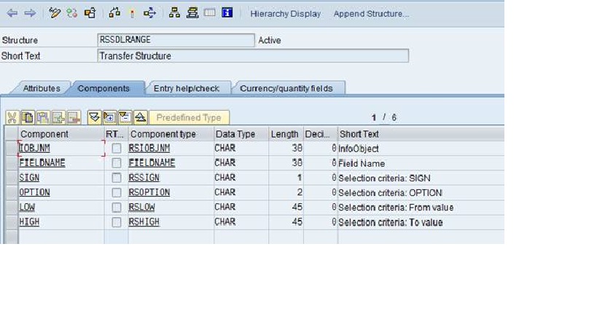597x335 pixels.
Task: Expand all includes with the double-down icon
Action: point(94,117)
